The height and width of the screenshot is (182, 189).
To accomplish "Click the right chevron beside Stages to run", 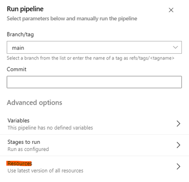I will tap(178, 145).
